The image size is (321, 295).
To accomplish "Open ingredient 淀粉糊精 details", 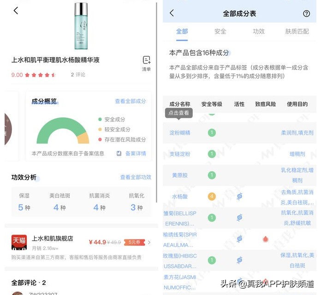I will pos(180,133).
